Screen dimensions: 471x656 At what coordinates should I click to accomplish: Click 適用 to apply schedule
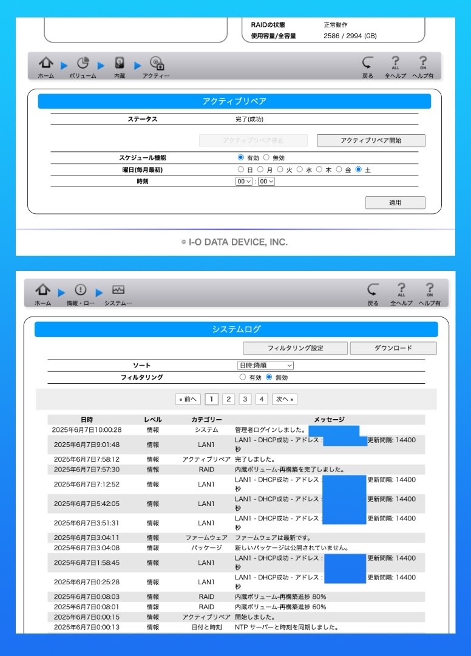(395, 202)
